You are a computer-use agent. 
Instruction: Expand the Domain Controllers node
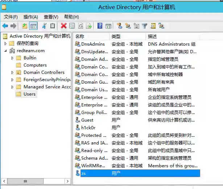pyautogui.click(x=13, y=72)
